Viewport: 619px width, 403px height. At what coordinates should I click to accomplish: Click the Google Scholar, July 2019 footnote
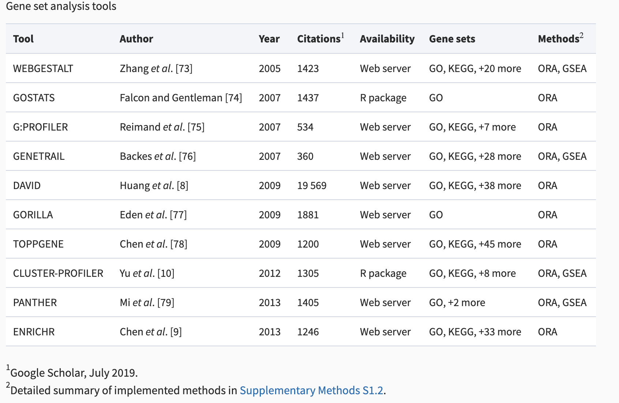pos(74,373)
